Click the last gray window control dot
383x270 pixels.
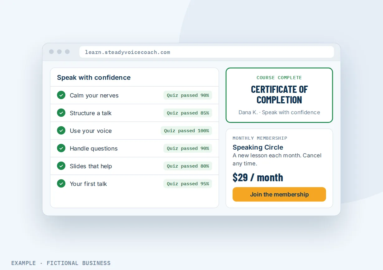(67, 52)
